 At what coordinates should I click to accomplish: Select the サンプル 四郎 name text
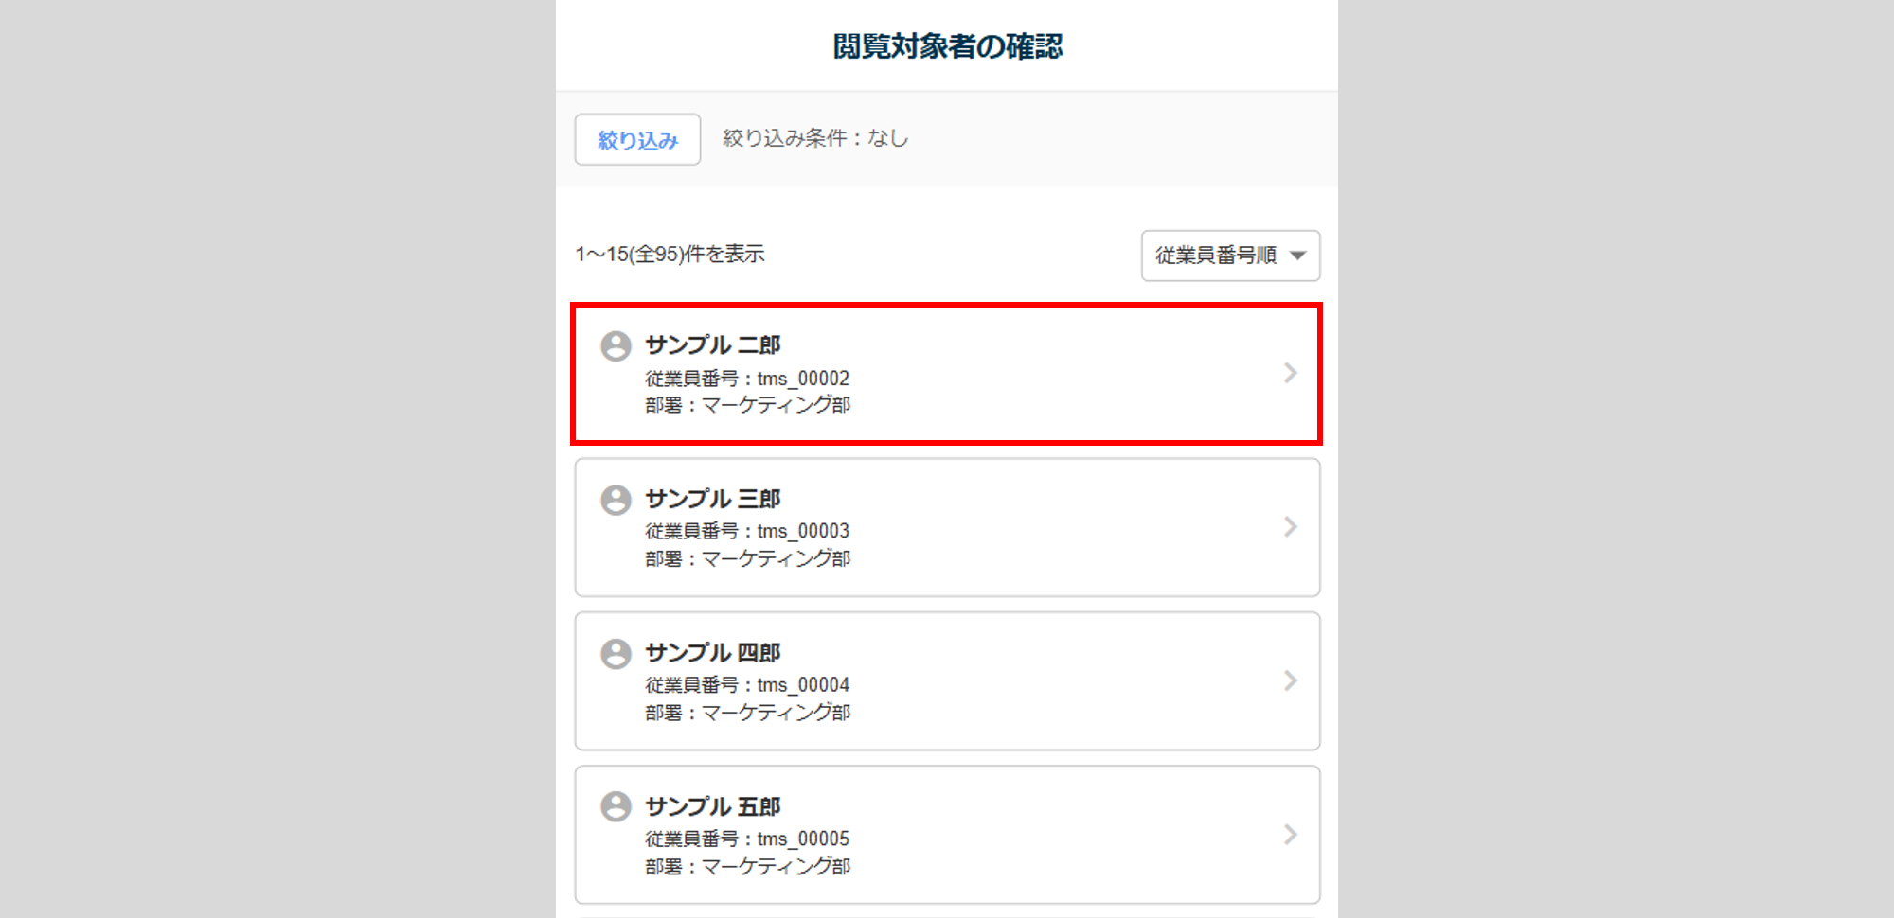pyautogui.click(x=712, y=653)
